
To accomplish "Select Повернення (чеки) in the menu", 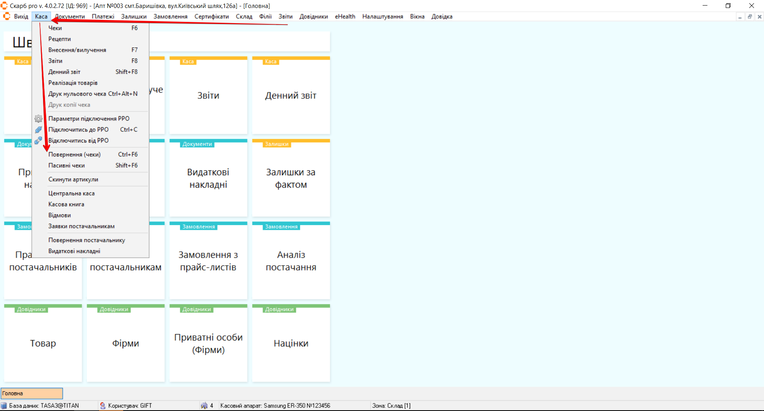I will click(75, 155).
